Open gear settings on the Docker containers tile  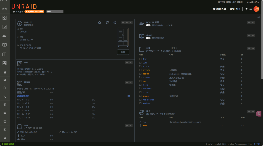249,22
